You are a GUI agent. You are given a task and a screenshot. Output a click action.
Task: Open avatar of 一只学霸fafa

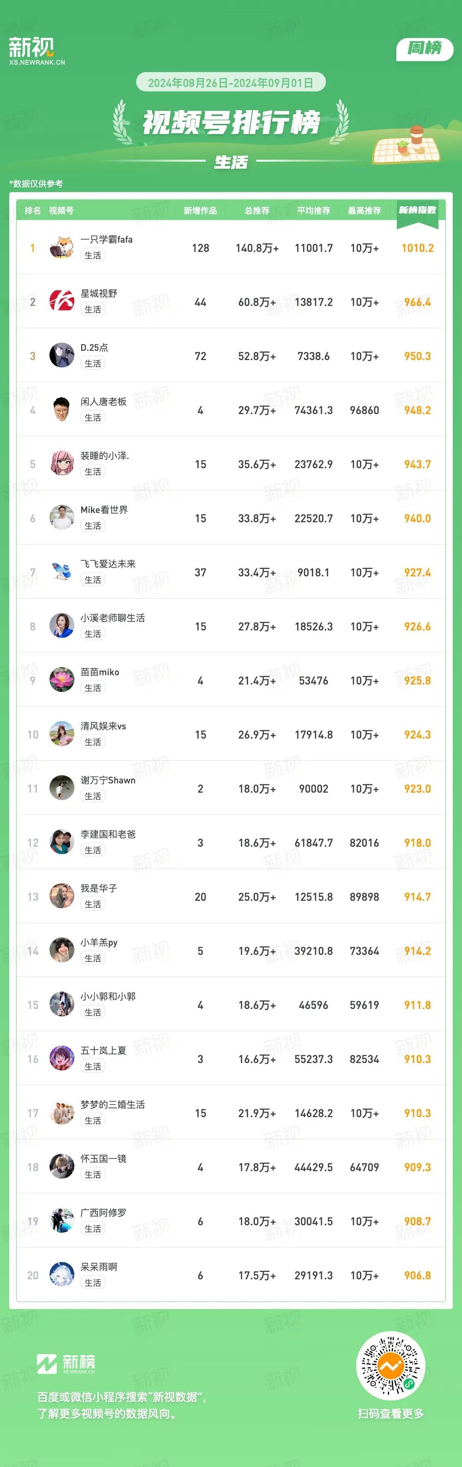61,248
